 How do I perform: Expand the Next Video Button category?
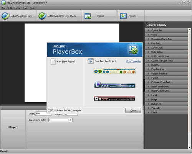(166, 87)
